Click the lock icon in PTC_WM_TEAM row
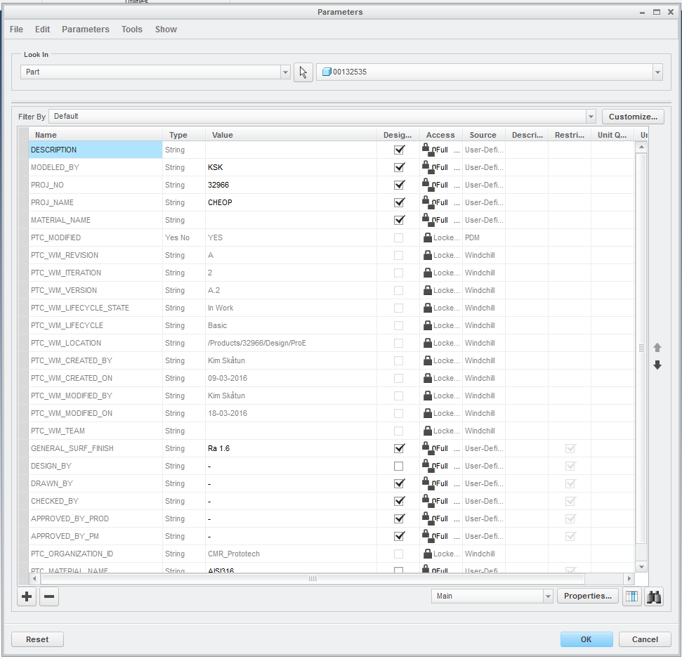Viewport: 682px width, 659px height. coord(428,431)
